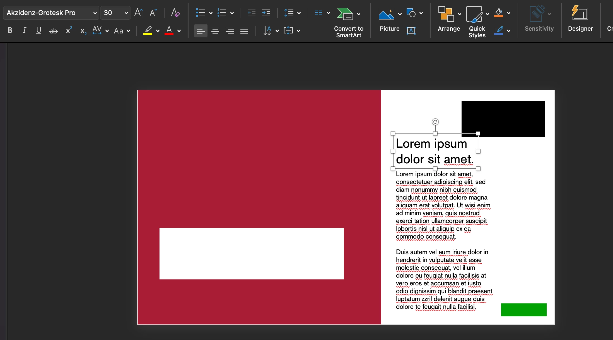Click the Text Box icon
This screenshot has height=340, width=613.
click(x=411, y=30)
